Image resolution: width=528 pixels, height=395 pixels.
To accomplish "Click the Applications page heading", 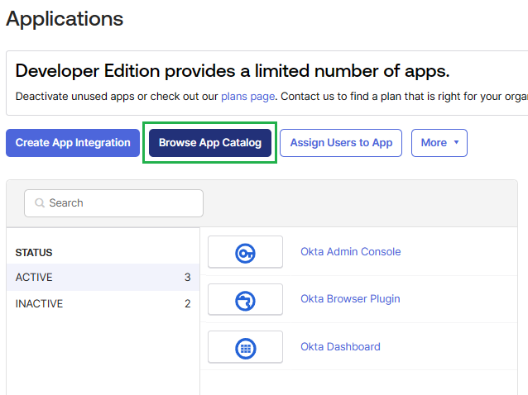I will coord(65,18).
